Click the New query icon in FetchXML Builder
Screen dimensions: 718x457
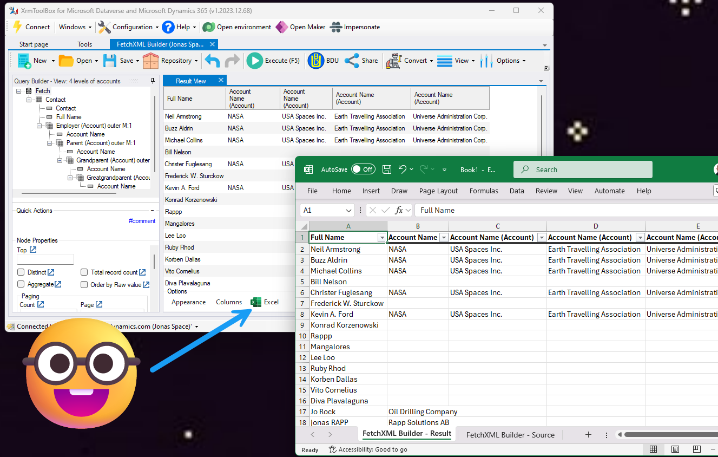coord(24,61)
